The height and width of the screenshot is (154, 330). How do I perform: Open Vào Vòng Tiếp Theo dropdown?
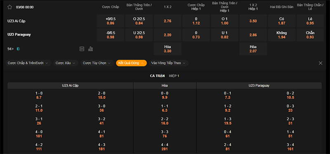169,63
